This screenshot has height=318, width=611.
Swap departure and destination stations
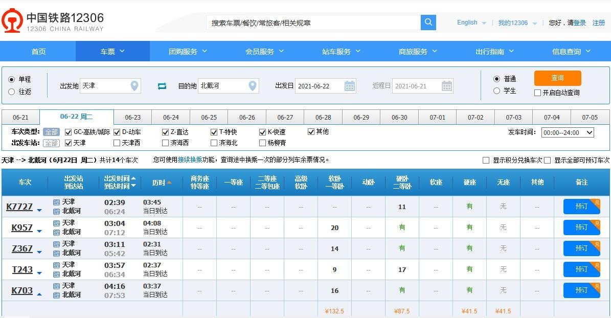click(162, 86)
